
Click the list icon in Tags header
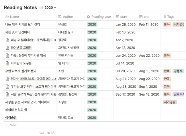pos(164,17)
